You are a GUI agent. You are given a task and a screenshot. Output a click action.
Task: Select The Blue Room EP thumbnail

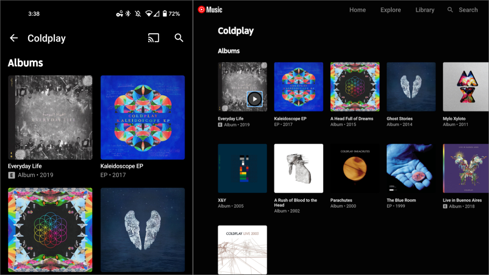[411, 168]
